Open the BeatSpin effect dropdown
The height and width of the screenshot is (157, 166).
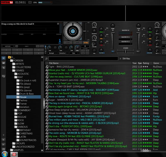(52, 53)
